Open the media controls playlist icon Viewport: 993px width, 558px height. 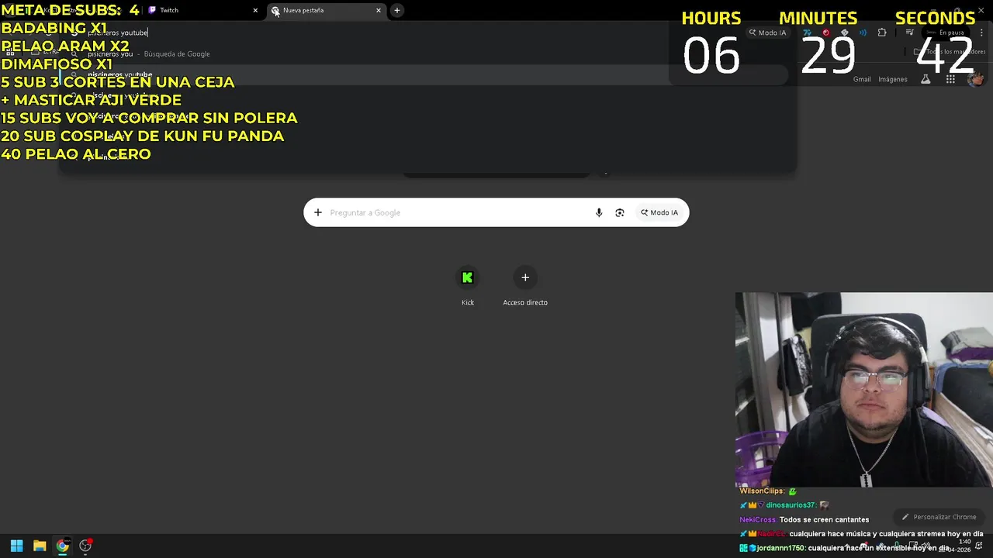910,33
